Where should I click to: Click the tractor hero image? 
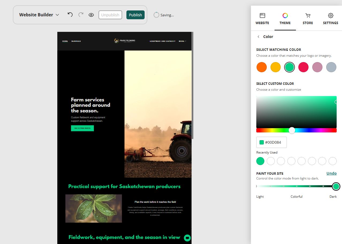(158, 114)
